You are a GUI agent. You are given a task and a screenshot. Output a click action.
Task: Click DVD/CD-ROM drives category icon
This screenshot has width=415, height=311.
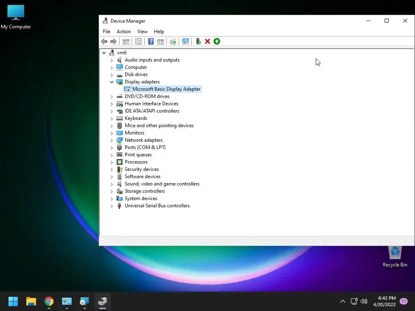(x=120, y=96)
